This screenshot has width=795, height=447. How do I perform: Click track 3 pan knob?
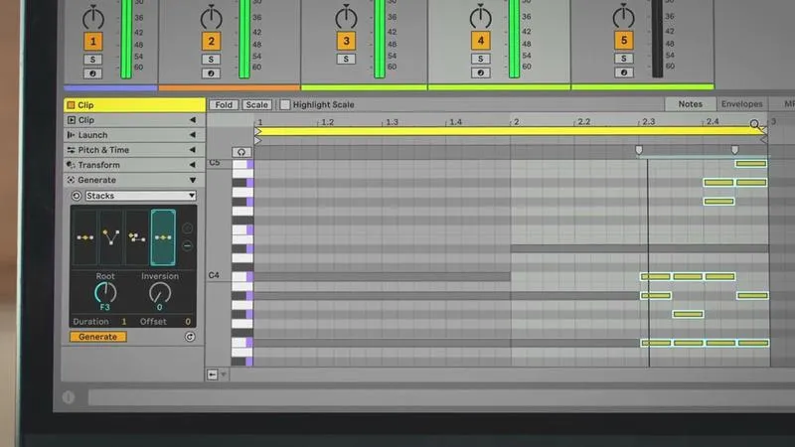(x=346, y=17)
